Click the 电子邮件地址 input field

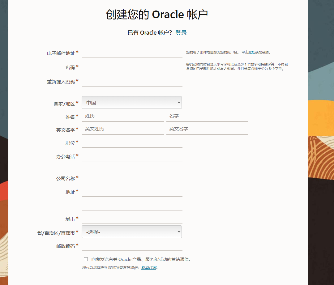pyautogui.click(x=132, y=53)
